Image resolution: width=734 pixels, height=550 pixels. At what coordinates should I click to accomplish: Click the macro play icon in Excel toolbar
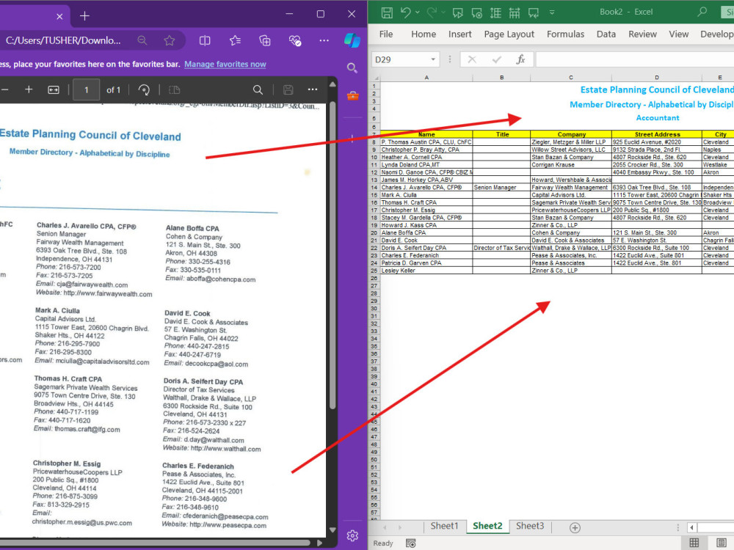458,13
